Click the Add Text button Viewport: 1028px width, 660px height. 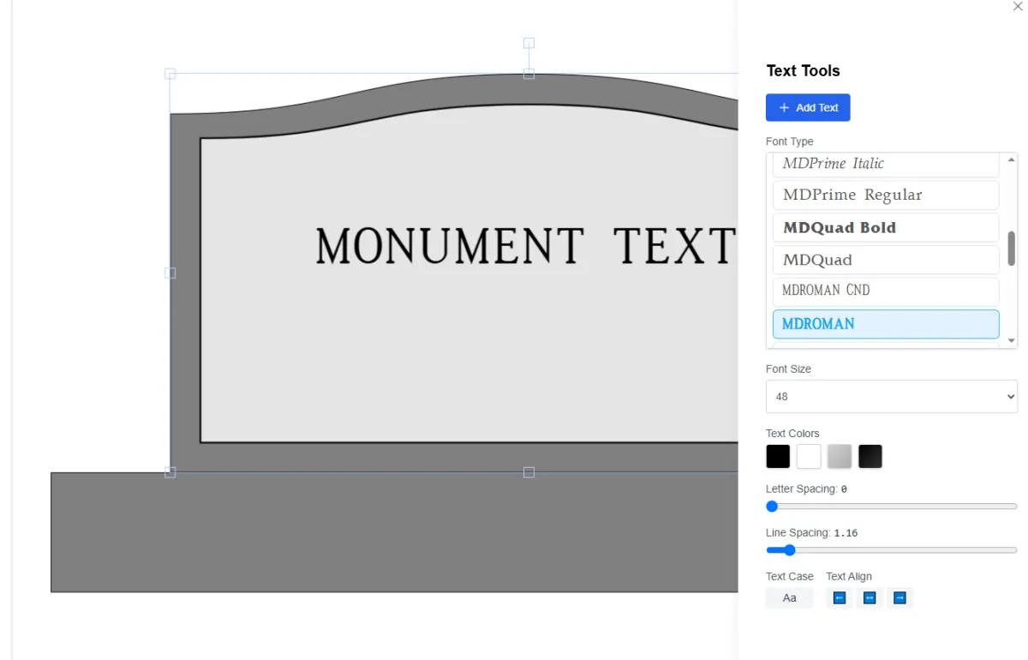[x=808, y=107]
